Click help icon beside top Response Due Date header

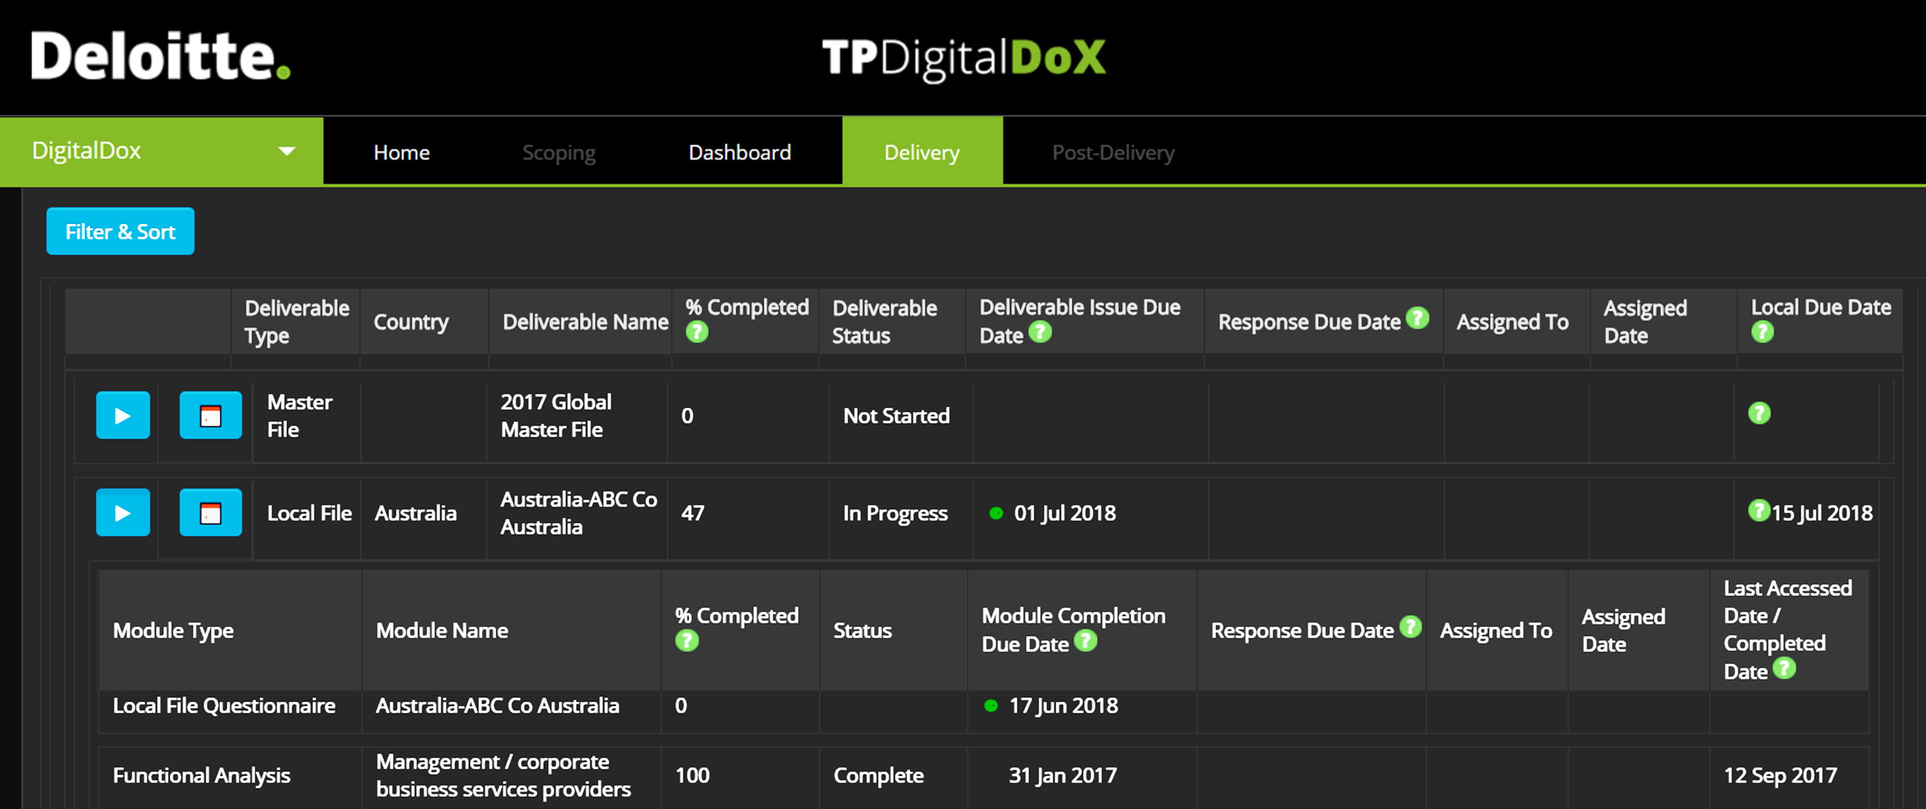pyautogui.click(x=1417, y=318)
